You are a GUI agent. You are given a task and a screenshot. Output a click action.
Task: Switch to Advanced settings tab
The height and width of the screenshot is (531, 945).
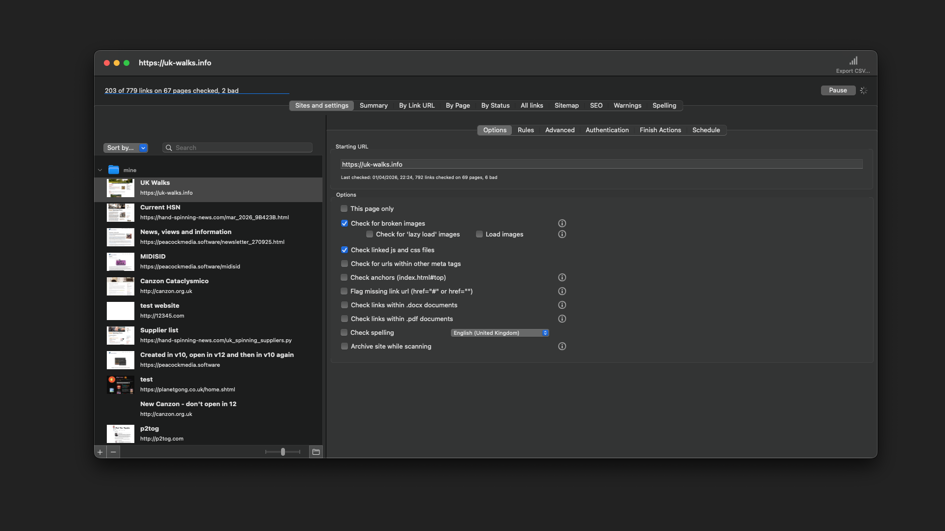[560, 130]
